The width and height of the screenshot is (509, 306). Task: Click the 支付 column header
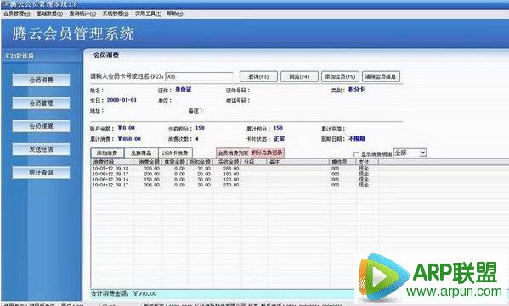367,162
